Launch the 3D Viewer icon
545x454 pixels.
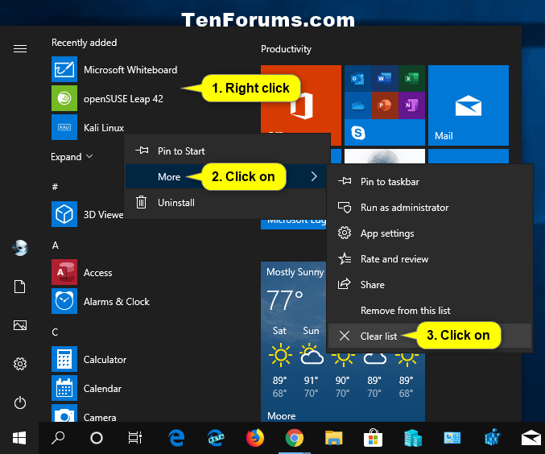[x=64, y=214]
